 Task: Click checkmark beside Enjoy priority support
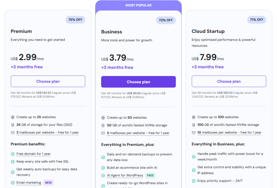pyautogui.click(x=194, y=181)
